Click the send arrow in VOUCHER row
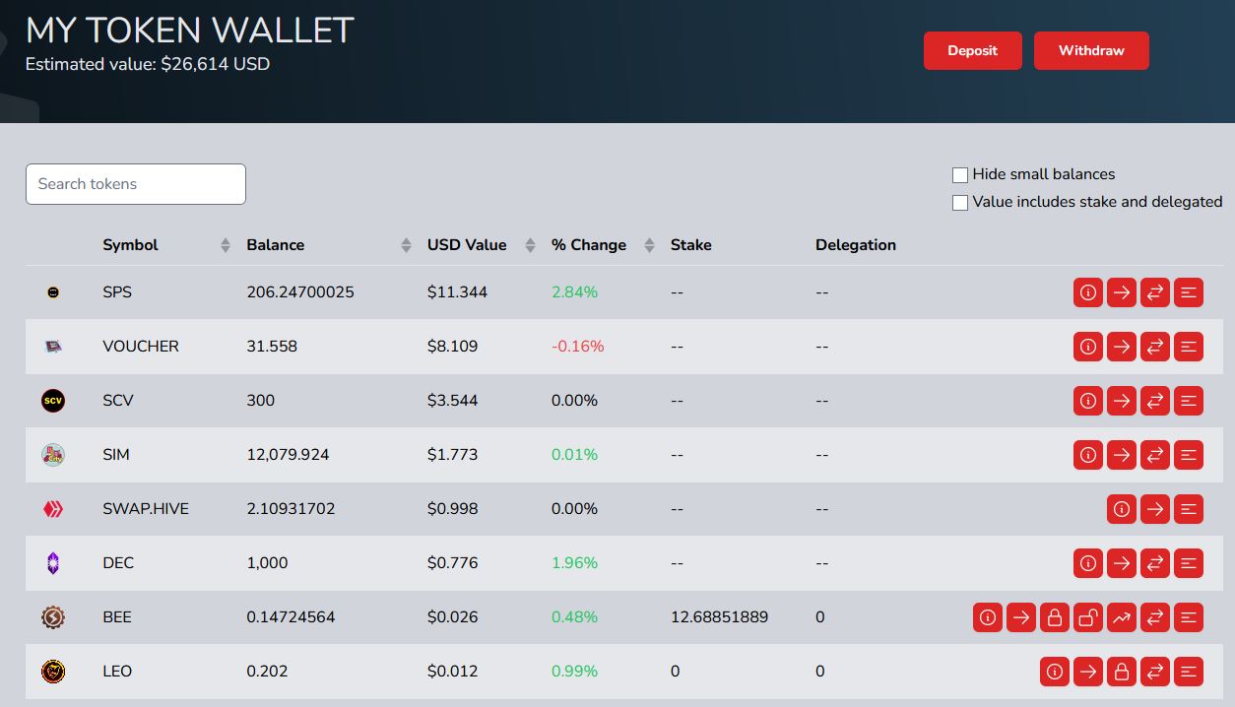The width and height of the screenshot is (1235, 707). tap(1122, 347)
